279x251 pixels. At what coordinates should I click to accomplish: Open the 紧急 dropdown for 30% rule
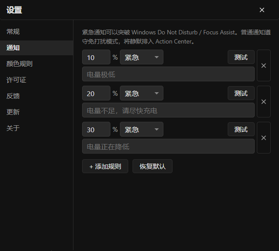(142, 129)
